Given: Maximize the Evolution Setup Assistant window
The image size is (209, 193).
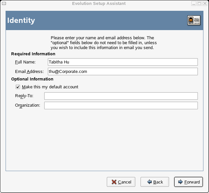Looking at the screenshot, I should click(199, 3).
